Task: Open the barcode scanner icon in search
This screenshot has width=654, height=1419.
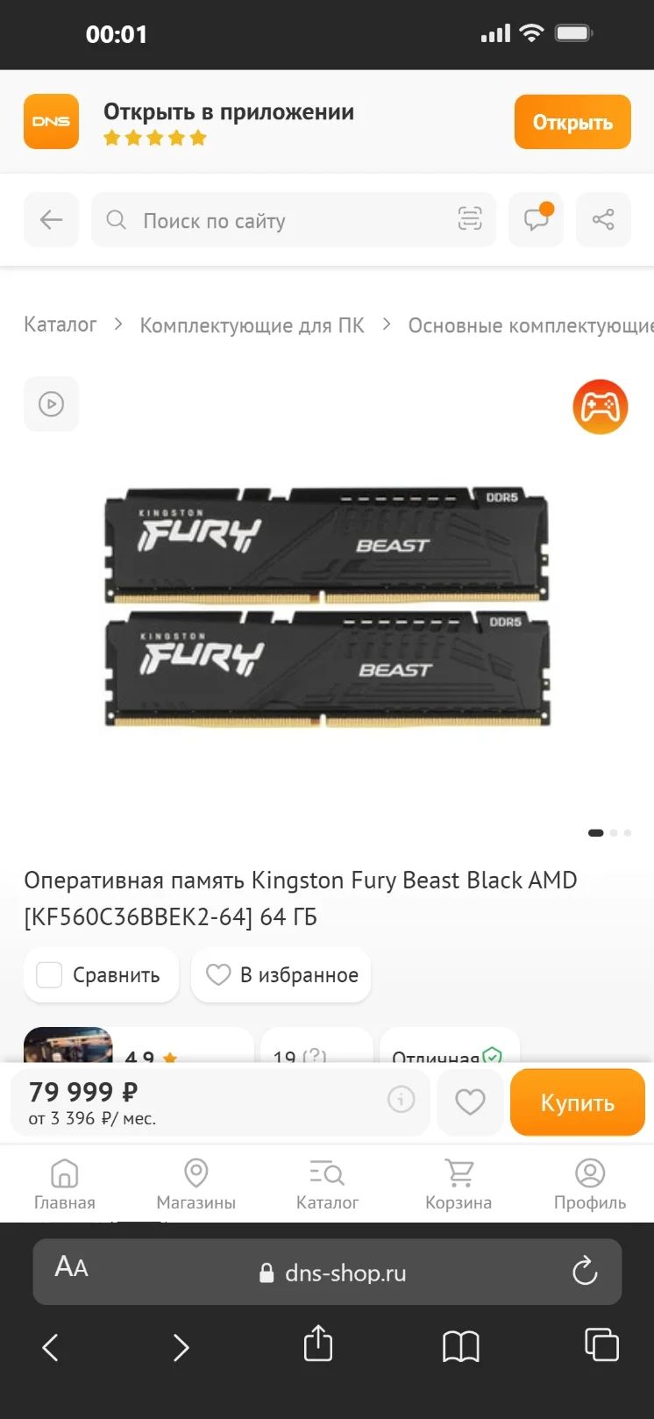Action: (470, 219)
